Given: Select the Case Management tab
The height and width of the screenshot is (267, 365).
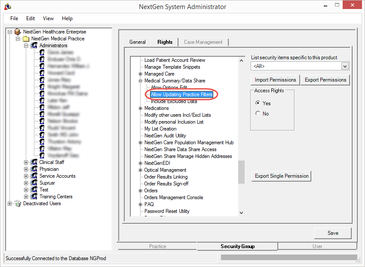Looking at the screenshot, I should click(x=203, y=42).
